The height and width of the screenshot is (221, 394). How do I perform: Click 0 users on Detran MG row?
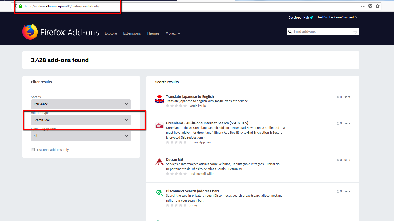[x=343, y=160]
